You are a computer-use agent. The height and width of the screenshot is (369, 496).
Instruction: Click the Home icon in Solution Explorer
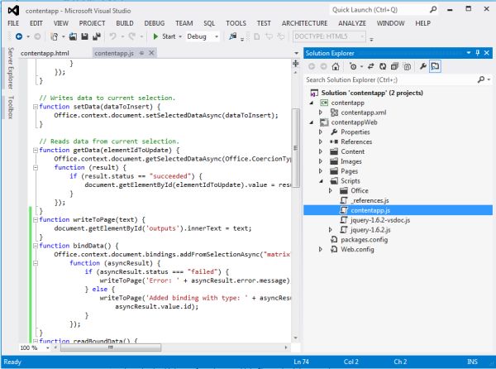tap(336, 66)
